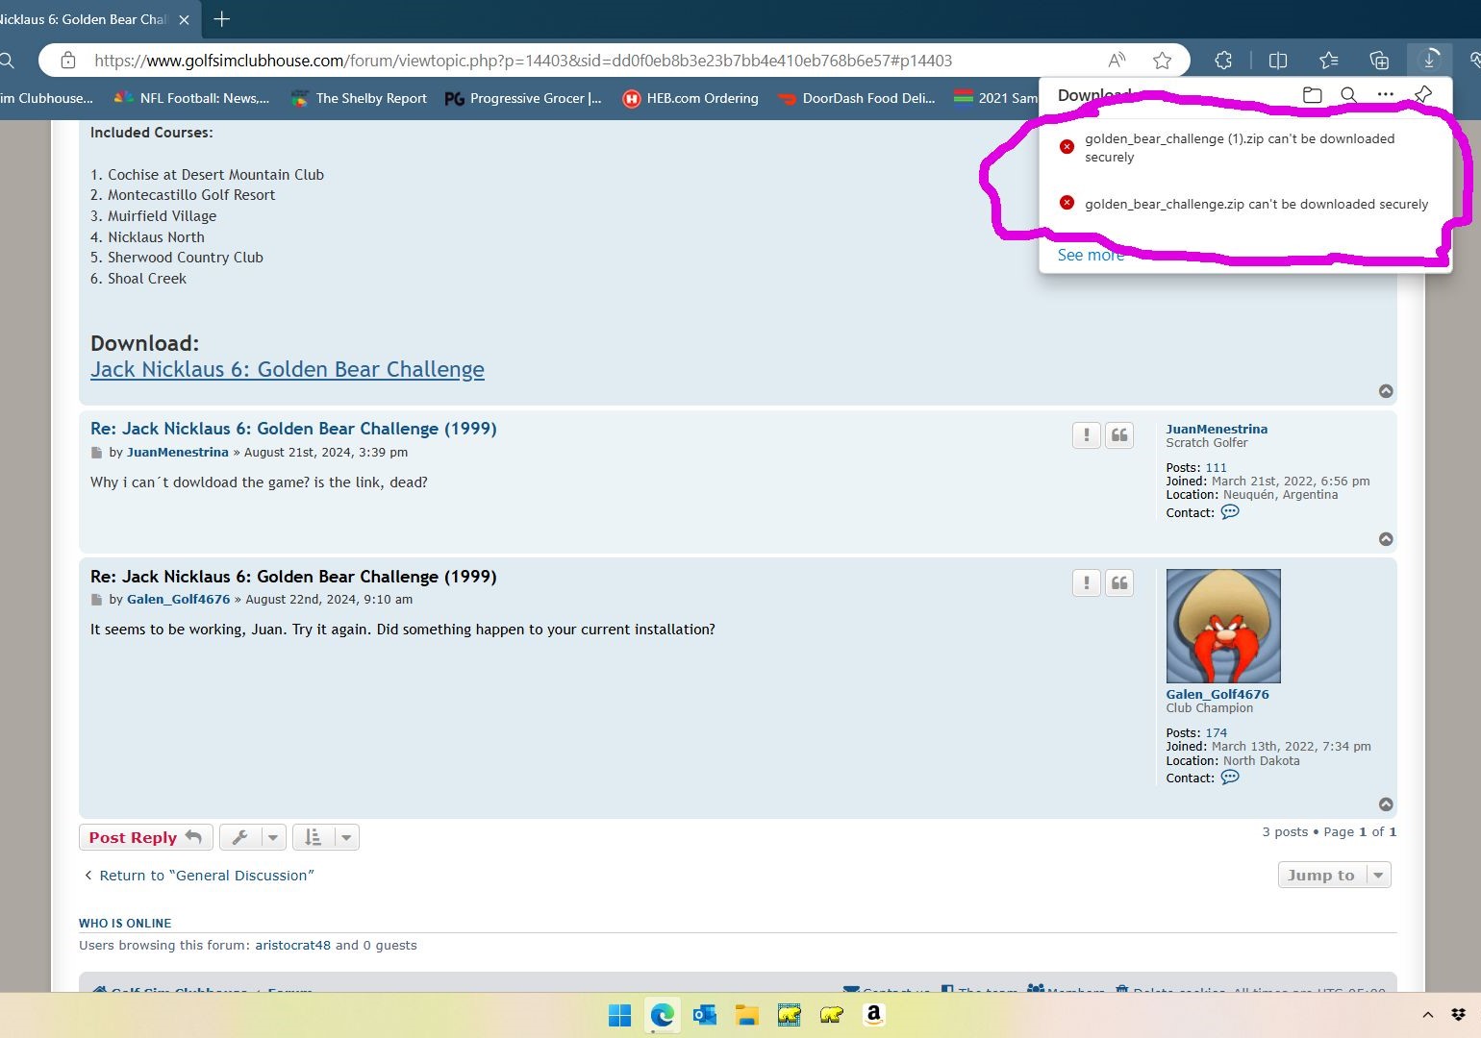Click the Downloads toolbar button
The width and height of the screenshot is (1481, 1038).
tap(1429, 61)
